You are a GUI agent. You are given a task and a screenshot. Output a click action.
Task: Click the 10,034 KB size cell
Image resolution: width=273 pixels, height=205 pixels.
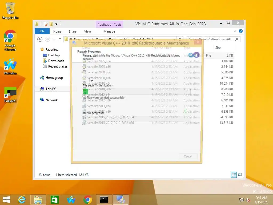click(x=226, y=84)
